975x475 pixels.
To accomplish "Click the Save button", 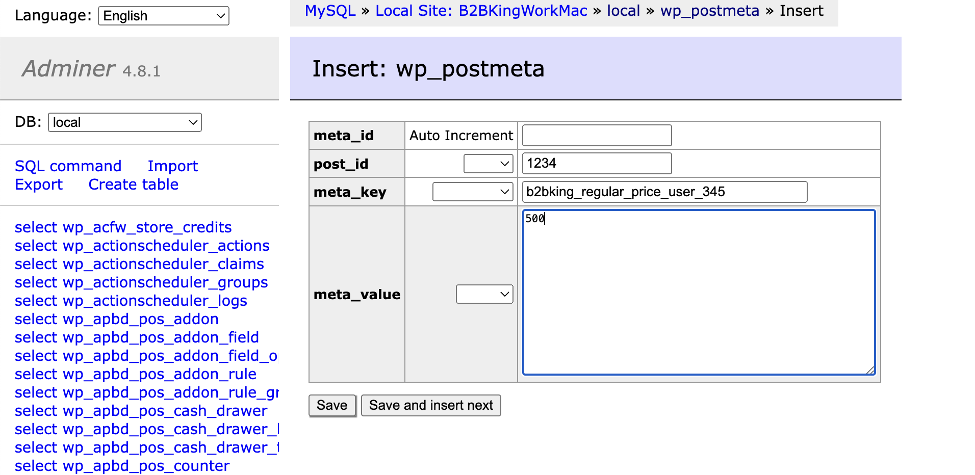I will (x=332, y=406).
